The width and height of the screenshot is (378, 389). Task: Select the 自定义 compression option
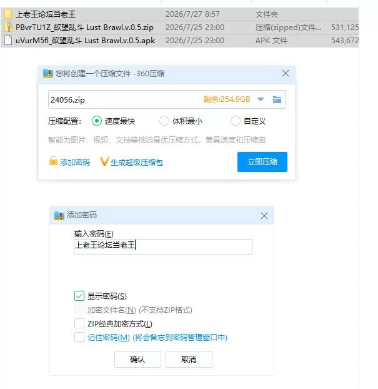[x=235, y=121]
